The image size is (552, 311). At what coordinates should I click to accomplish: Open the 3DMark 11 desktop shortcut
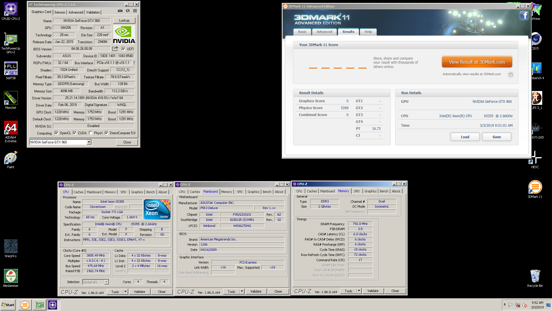[x=535, y=189]
